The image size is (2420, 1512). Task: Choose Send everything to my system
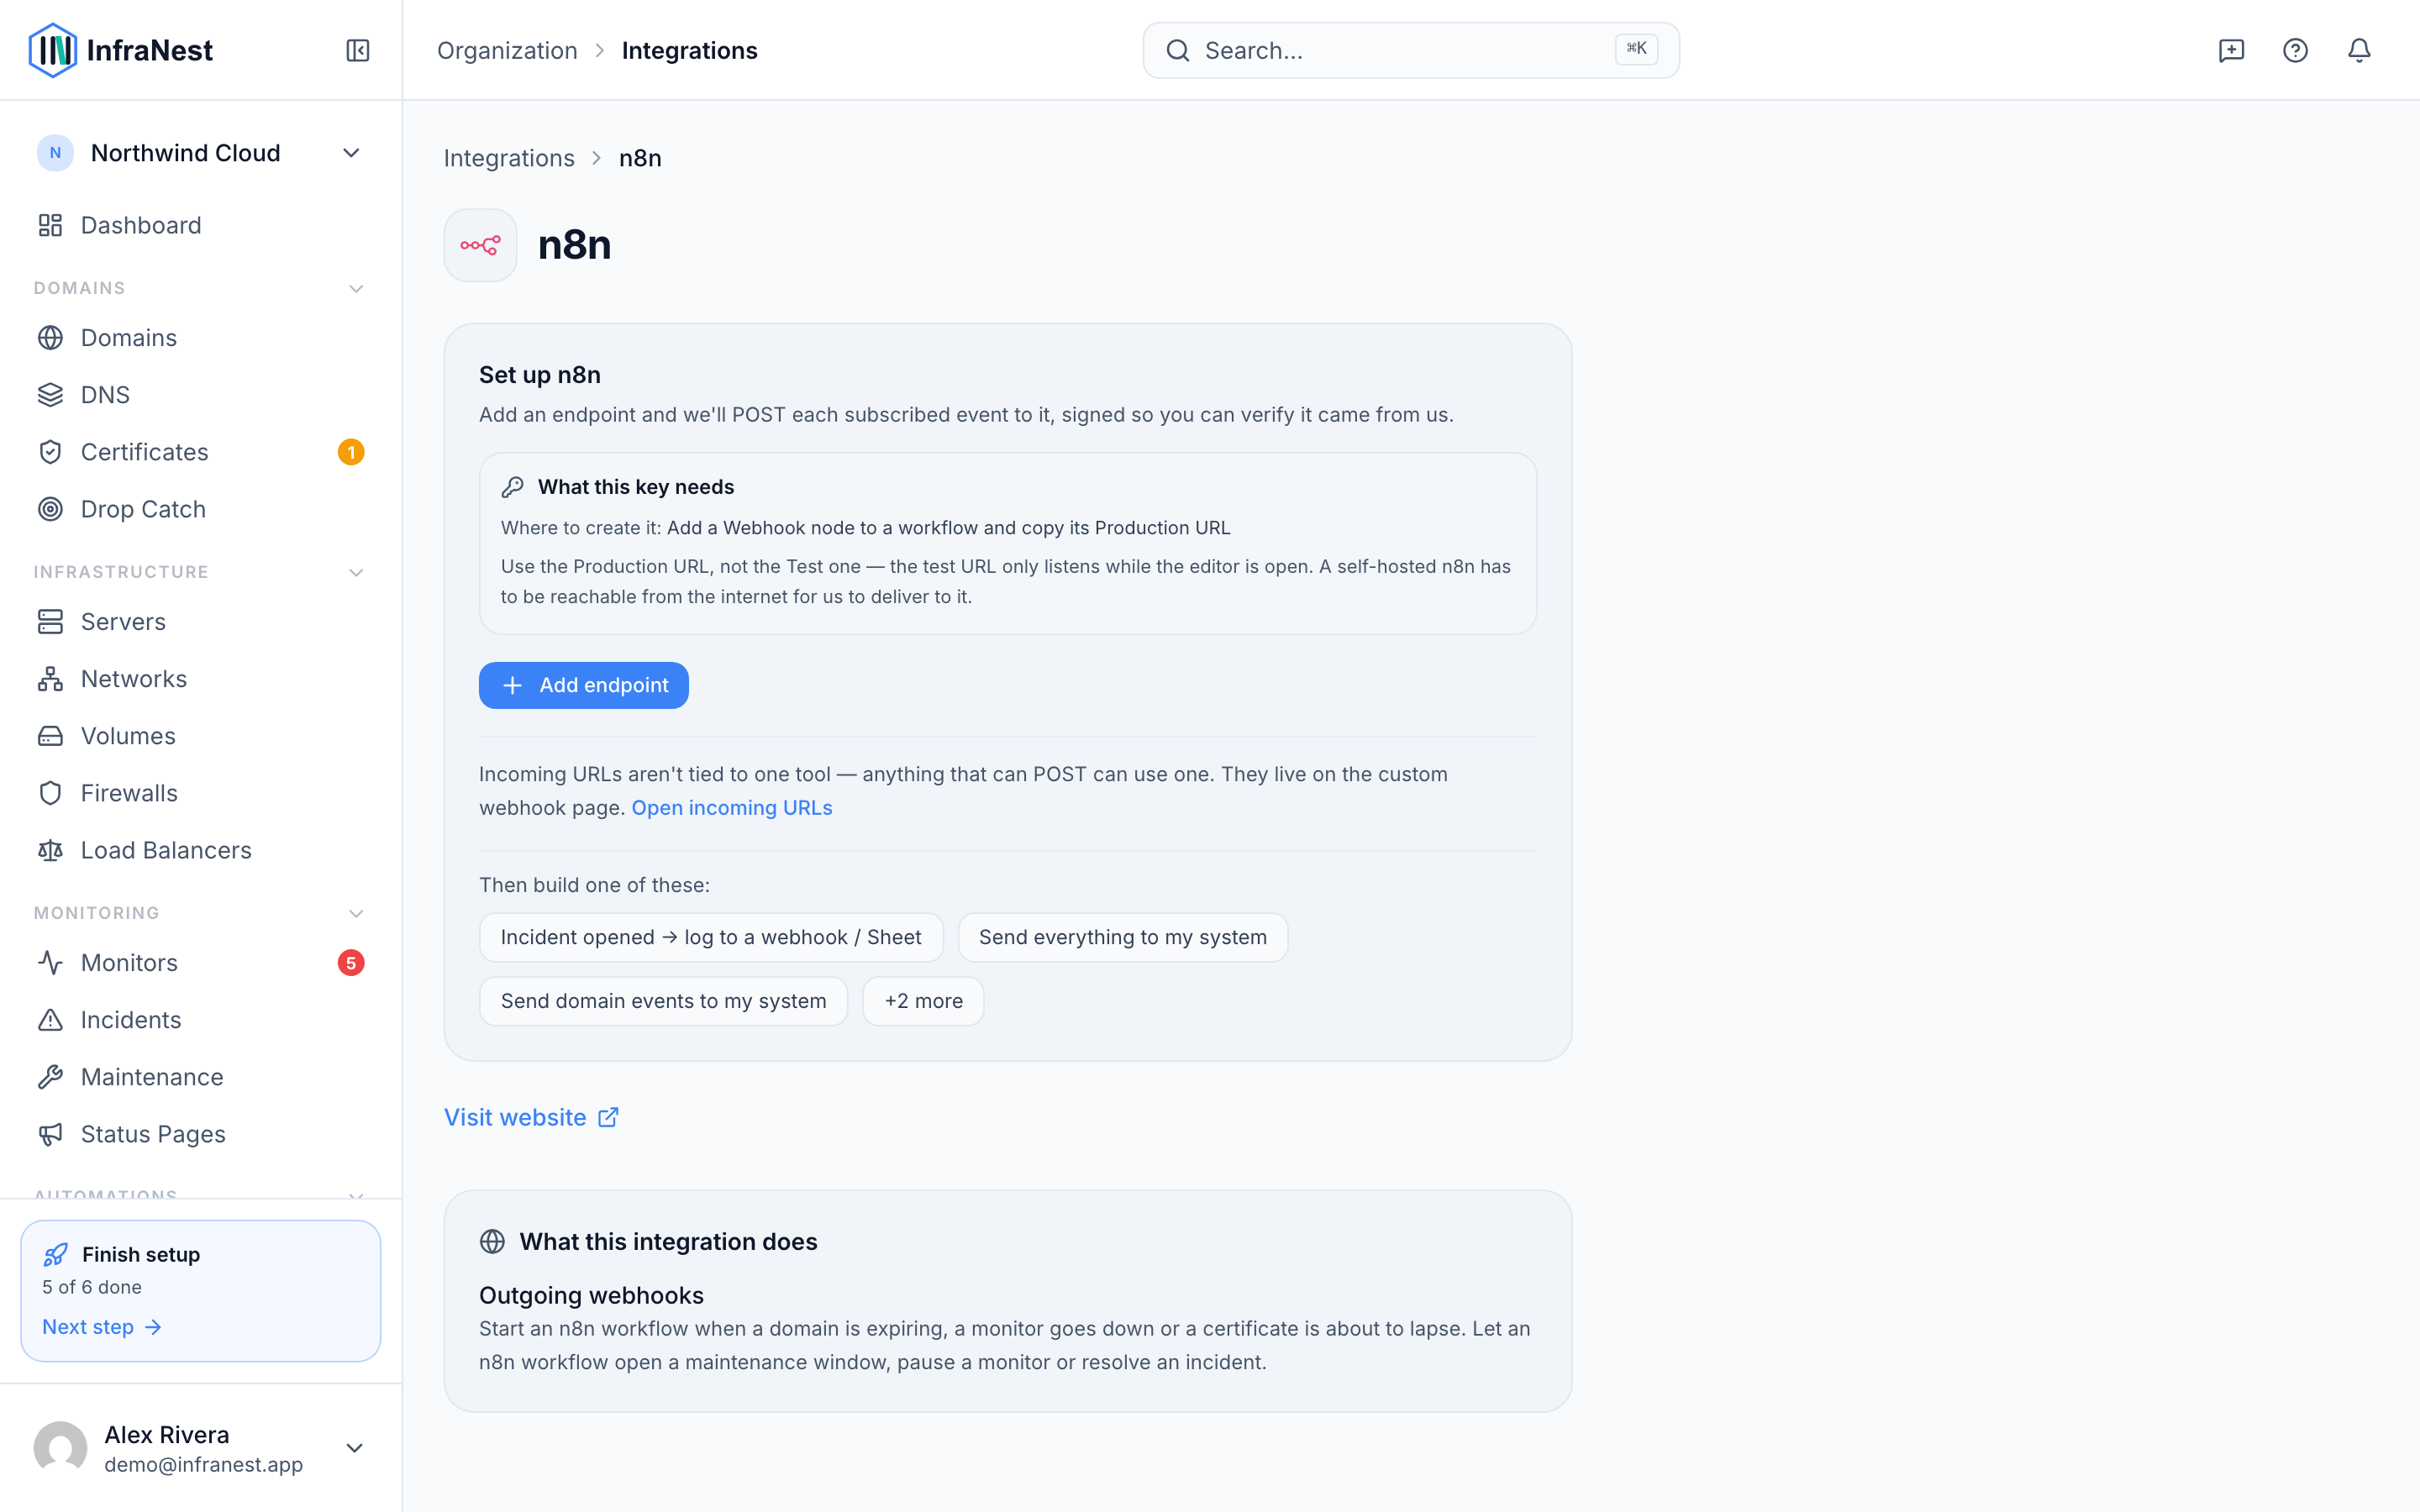pyautogui.click(x=1122, y=937)
